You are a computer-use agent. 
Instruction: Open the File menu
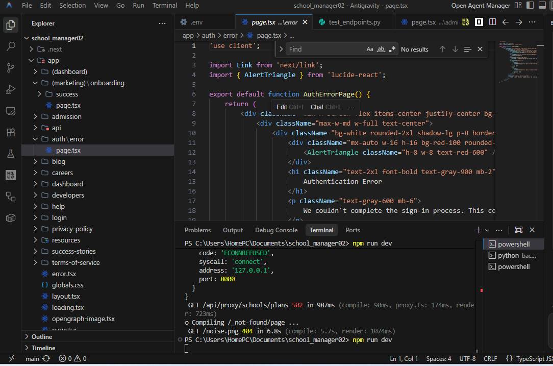[x=27, y=5]
